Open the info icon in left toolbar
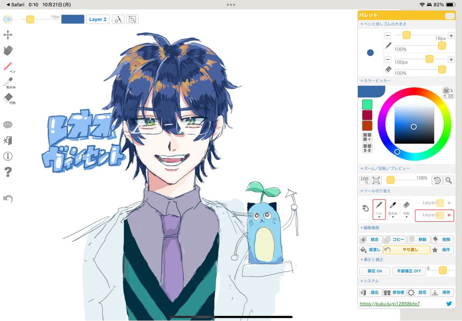Screen dimensions: 462x321 click(x=8, y=156)
